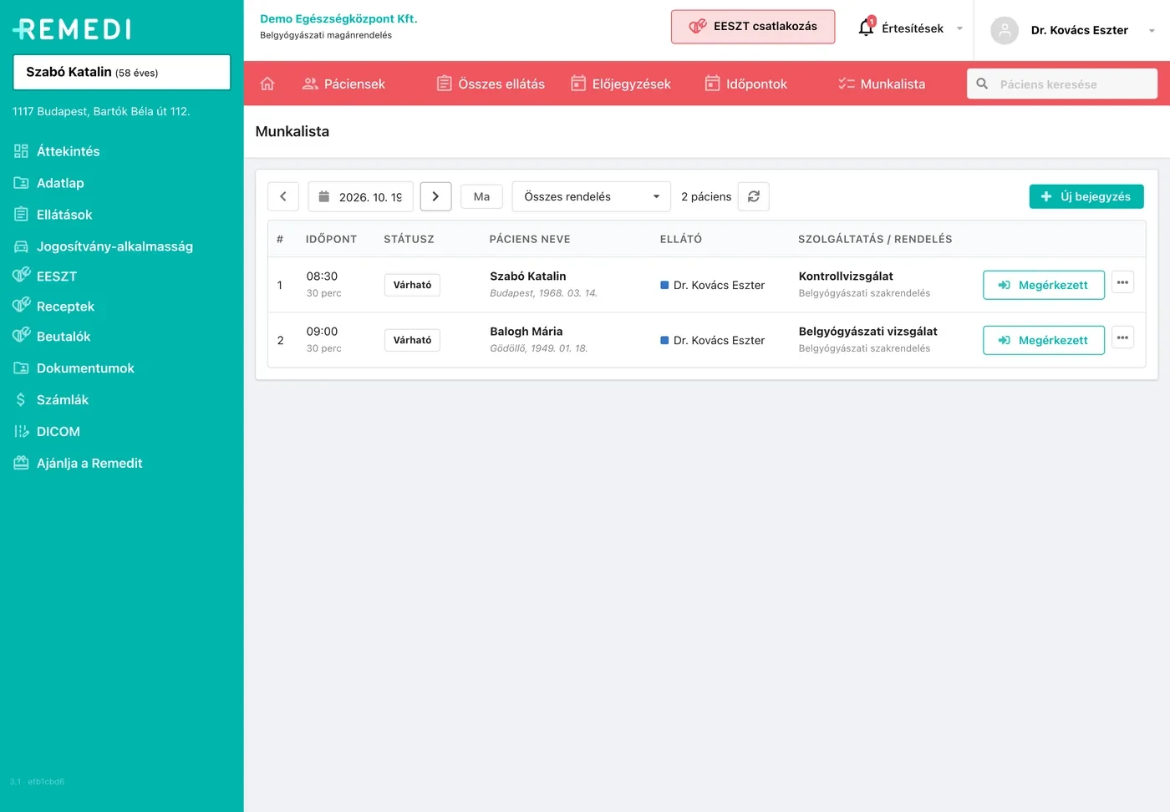Click the Új bejegyzés button
1170x812 pixels.
(1086, 196)
